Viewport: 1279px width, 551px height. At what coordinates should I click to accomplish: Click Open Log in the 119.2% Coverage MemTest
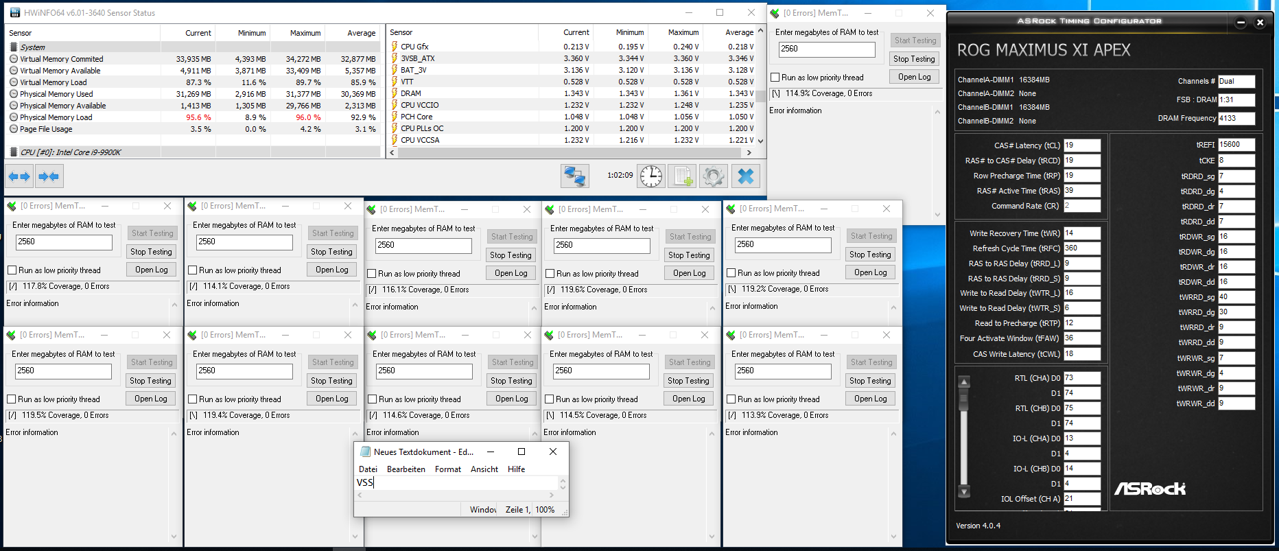(x=870, y=272)
